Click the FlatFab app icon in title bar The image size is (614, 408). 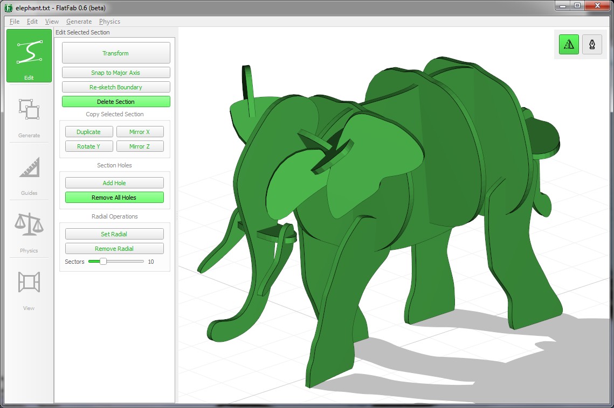pos(8,8)
